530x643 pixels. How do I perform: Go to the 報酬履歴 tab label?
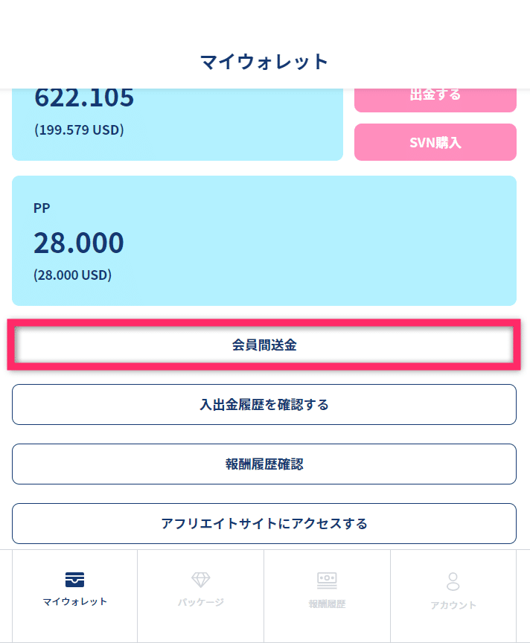click(327, 604)
